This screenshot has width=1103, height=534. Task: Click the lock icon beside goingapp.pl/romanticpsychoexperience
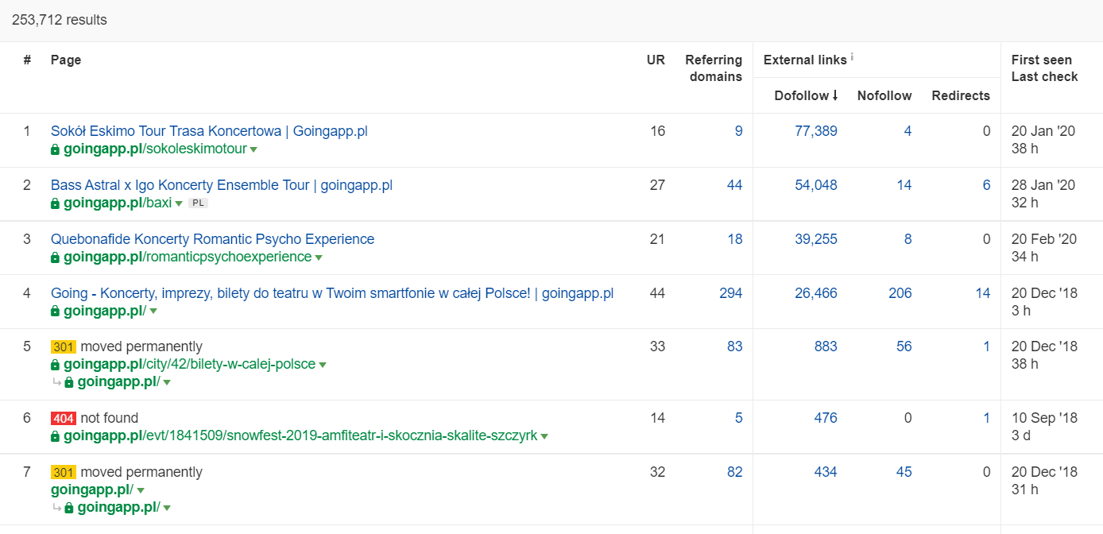(x=56, y=257)
